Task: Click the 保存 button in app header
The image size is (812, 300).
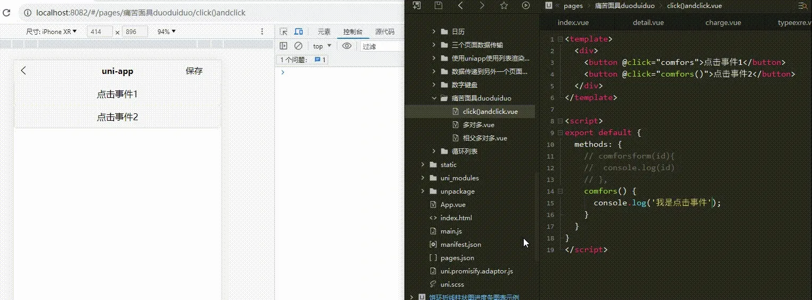Action: (x=194, y=71)
